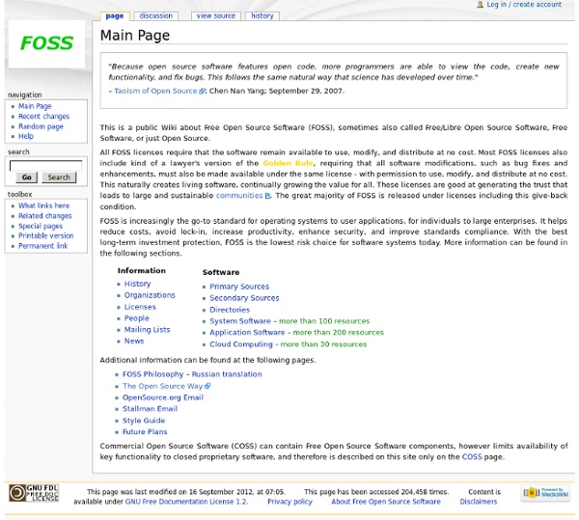Open the Taoism of Open Source link
579x520 pixels.
tap(155, 91)
